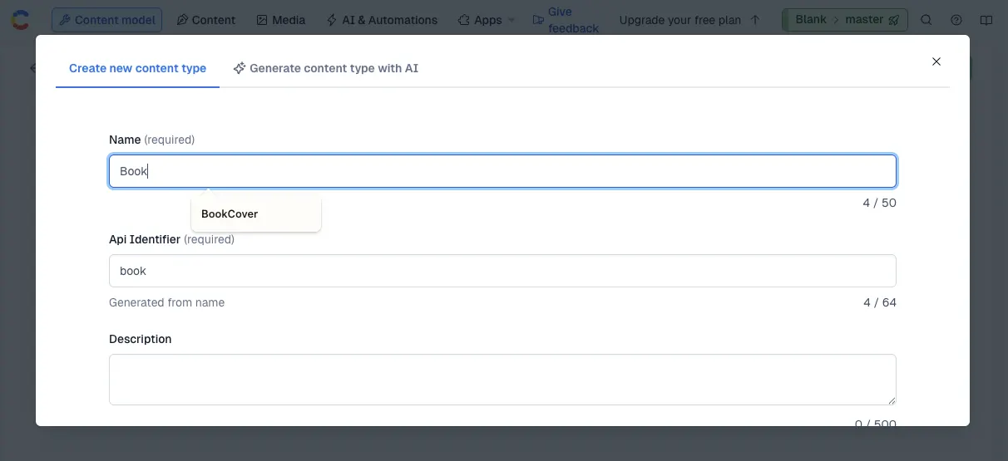Click the Description label
This screenshot has height=461, width=1008.
[x=140, y=339]
